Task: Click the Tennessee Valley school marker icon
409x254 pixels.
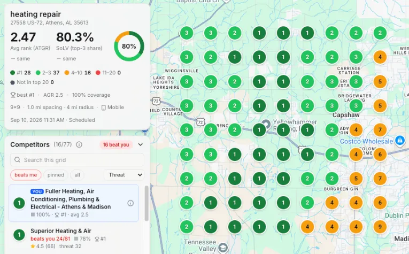Action: coord(223,248)
